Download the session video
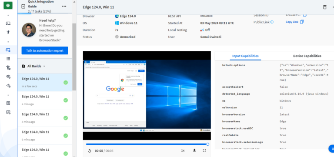 [194, 150]
